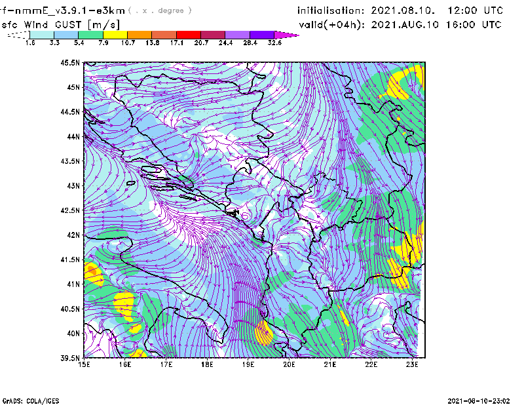This screenshot has width=524, height=405.
Task: Click the crimson legend swatch between 20.7 and 24.4
Action: (x=213, y=35)
